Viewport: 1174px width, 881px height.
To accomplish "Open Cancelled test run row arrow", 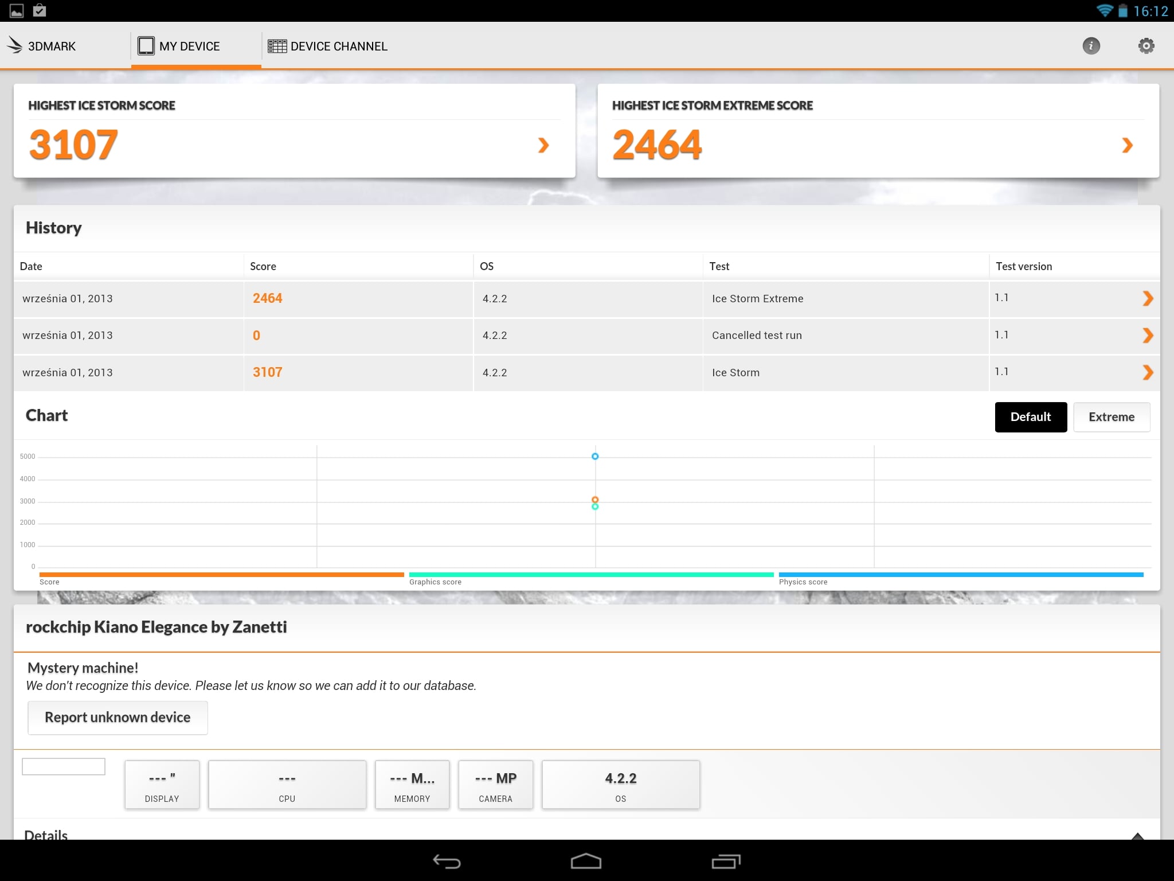I will tap(1147, 335).
